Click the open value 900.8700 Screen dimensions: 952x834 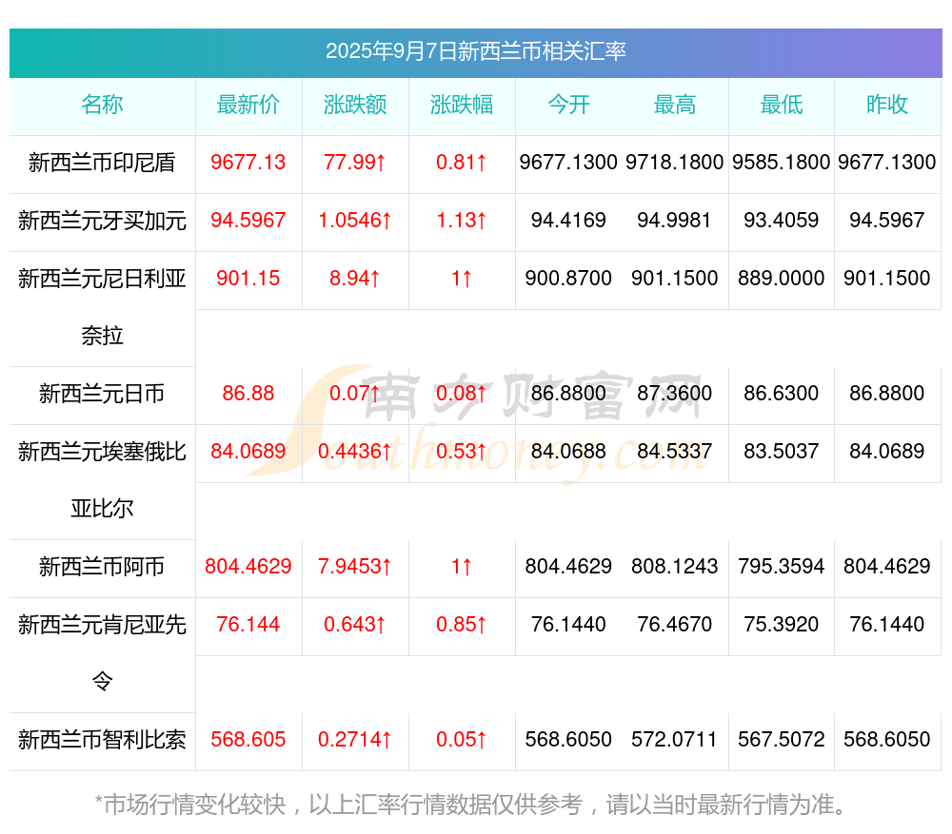tap(568, 279)
